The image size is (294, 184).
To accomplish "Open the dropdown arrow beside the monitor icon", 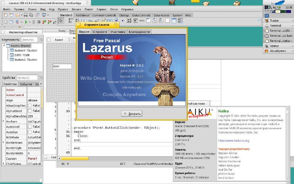I will click(x=48, y=15).
